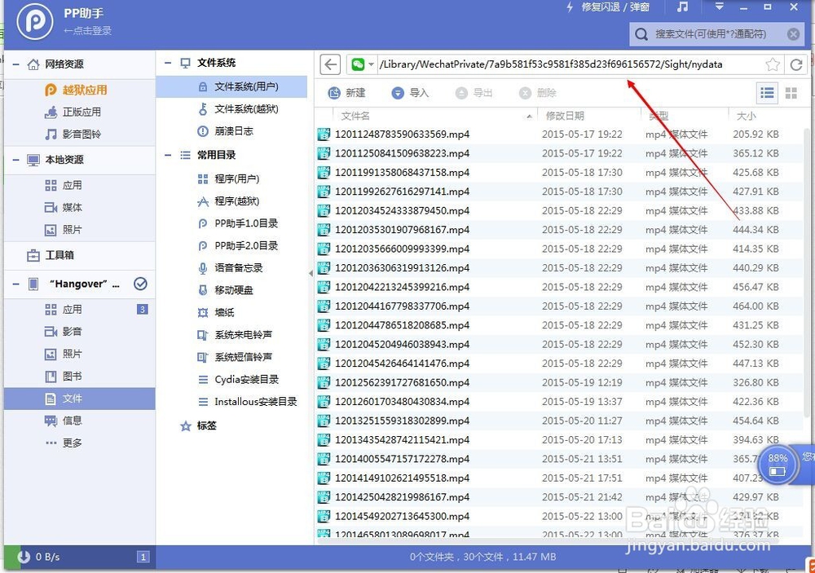Click the 88% progress circle
Viewport: 815px width, 573px height.
click(x=776, y=464)
